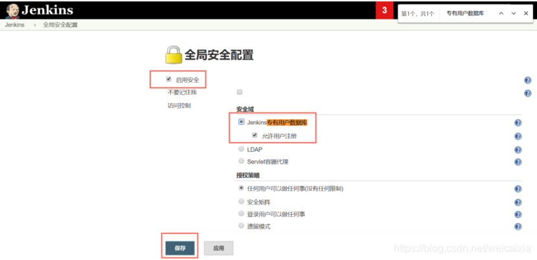The width and height of the screenshot is (537, 260).
Task: Open help icon for LDAP realm
Action: (x=518, y=149)
